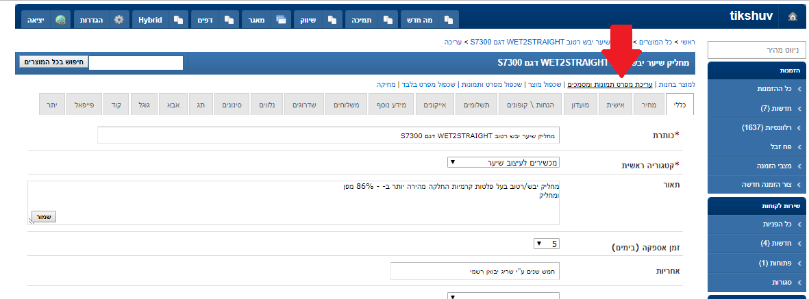Open פתוחות (1) in sidebar
The width and height of the screenshot is (809, 299).
pyautogui.click(x=756, y=263)
